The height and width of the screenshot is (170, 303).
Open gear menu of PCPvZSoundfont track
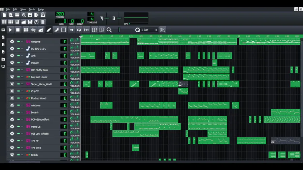pyautogui.click(x=12, y=119)
